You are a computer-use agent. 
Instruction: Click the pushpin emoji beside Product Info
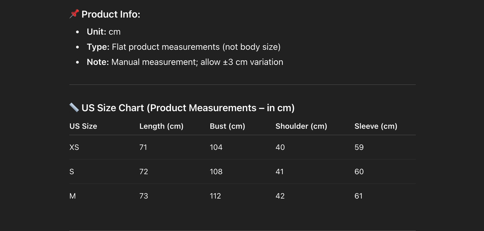74,14
